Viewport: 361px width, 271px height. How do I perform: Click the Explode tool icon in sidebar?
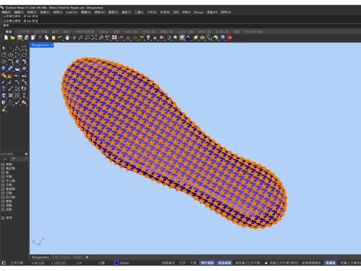(10, 75)
